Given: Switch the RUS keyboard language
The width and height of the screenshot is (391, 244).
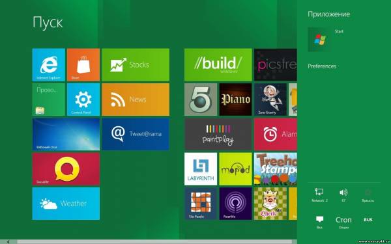Looking at the screenshot, I should coord(368,220).
